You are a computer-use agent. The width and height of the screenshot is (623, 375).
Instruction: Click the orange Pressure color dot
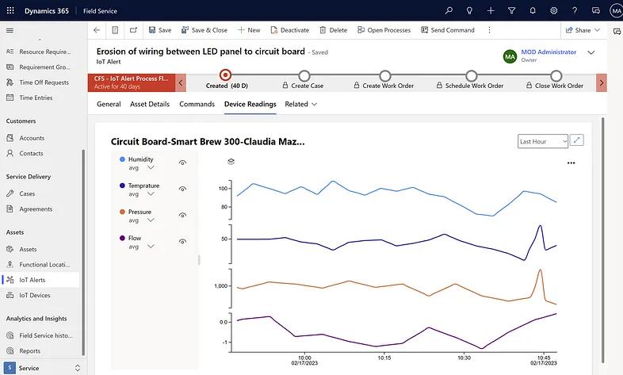click(x=121, y=212)
